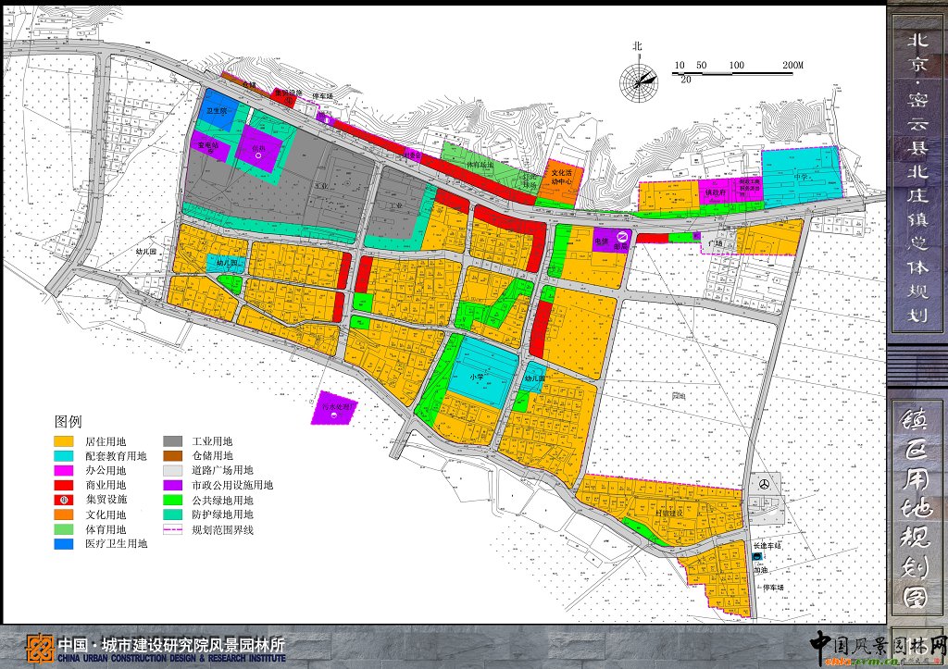
Task: Click the postal symbol on the 电信 邮局 block
Action: point(623,237)
